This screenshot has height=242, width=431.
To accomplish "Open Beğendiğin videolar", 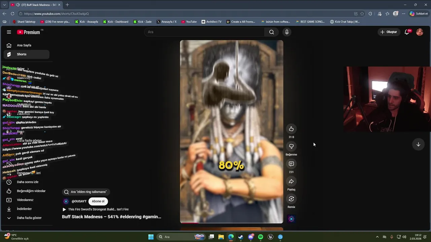I will click(x=27, y=191).
